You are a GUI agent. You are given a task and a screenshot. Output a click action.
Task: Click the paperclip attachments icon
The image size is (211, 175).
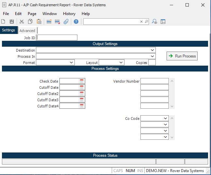point(66,22)
